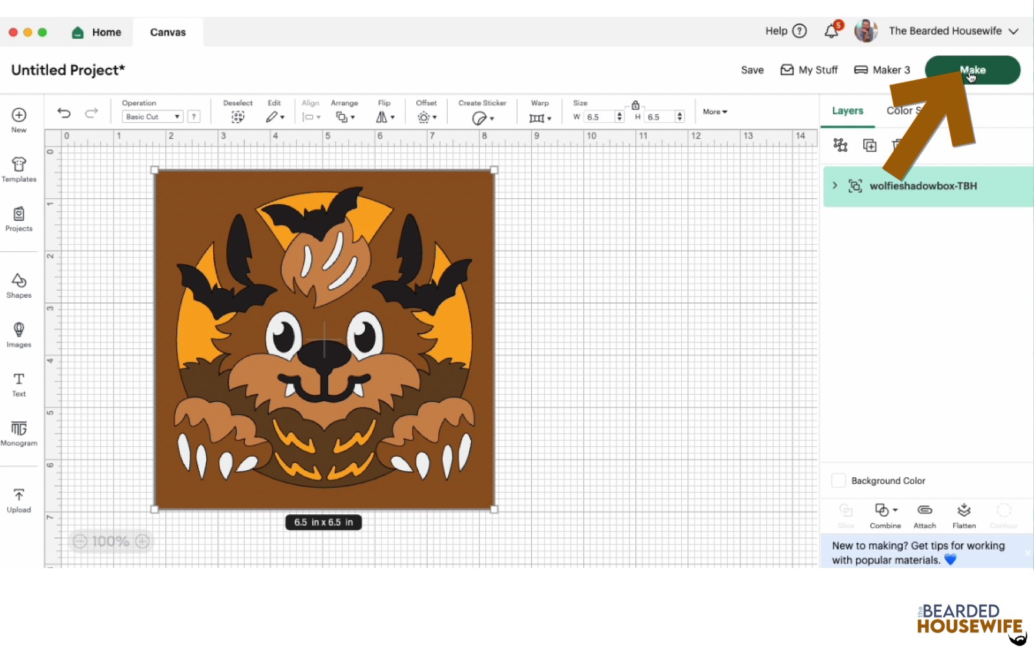Toggle the Background Color checkbox
The image size is (1034, 657).
pos(838,481)
